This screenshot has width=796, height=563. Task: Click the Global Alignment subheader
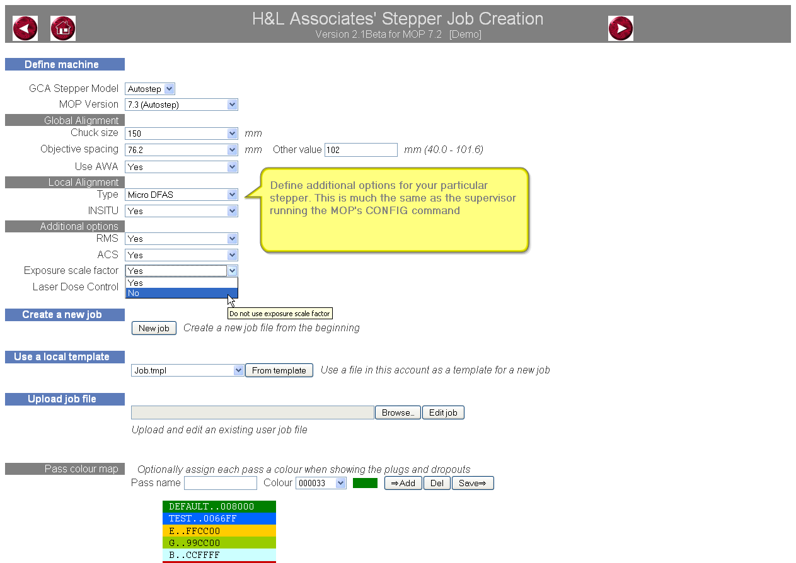point(65,120)
